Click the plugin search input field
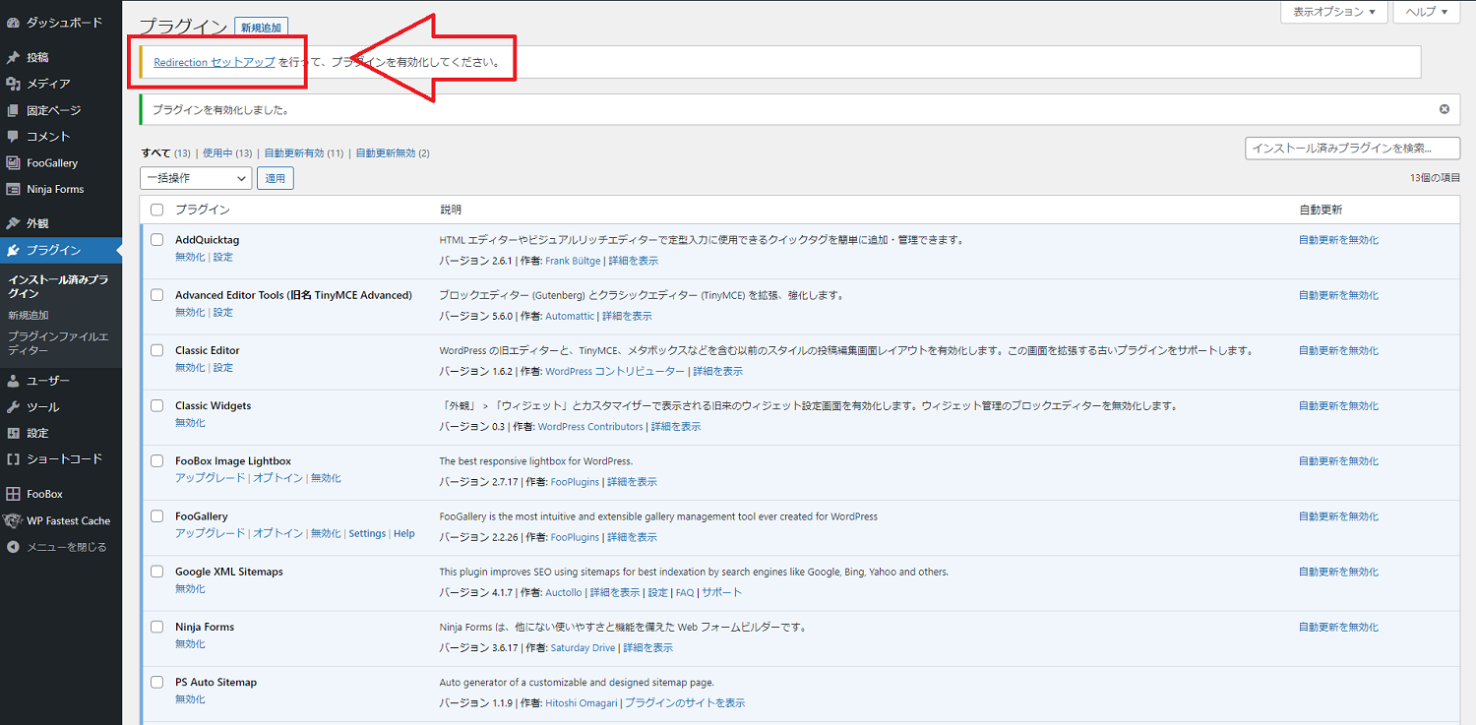The image size is (1476, 725). pyautogui.click(x=1353, y=149)
